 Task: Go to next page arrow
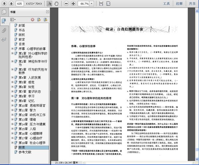(x=11, y=3)
